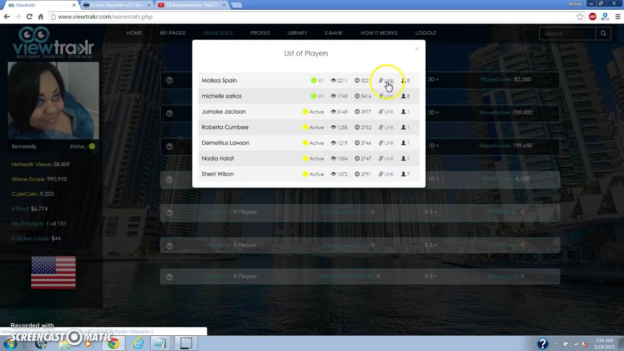This screenshot has height=351, width=624.
Task: Click the ABP Adblock extension icon
Action: pyautogui.click(x=593, y=17)
